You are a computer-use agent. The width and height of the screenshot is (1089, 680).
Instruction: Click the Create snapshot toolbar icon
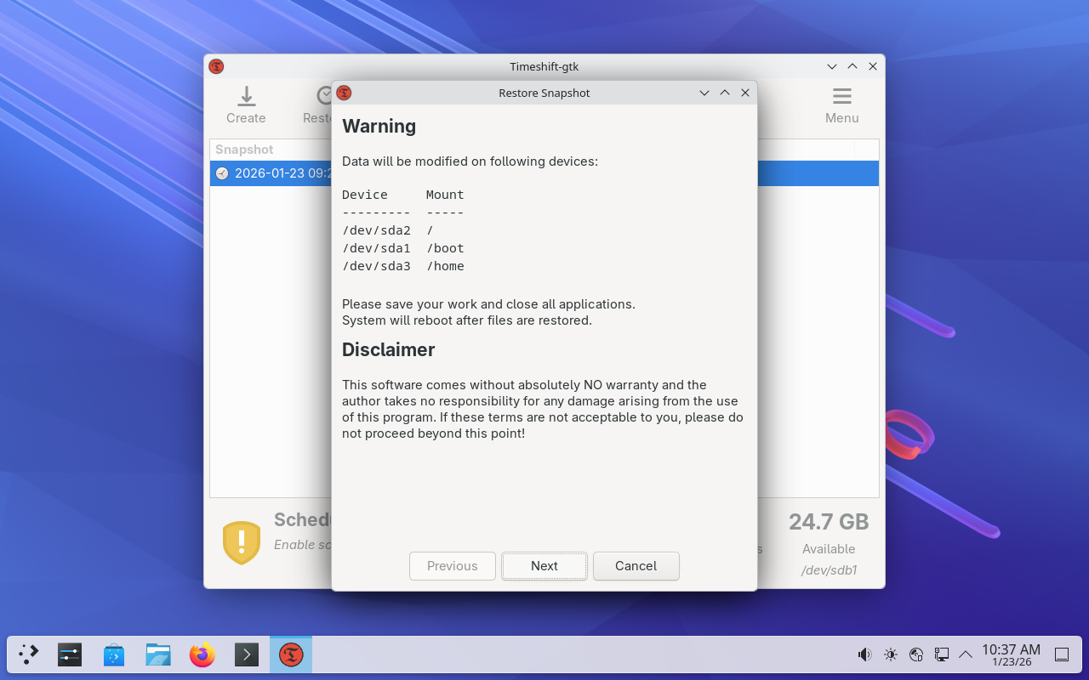click(x=246, y=105)
